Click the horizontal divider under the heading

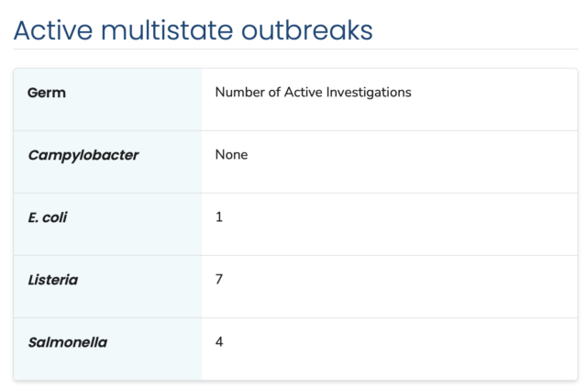click(295, 49)
